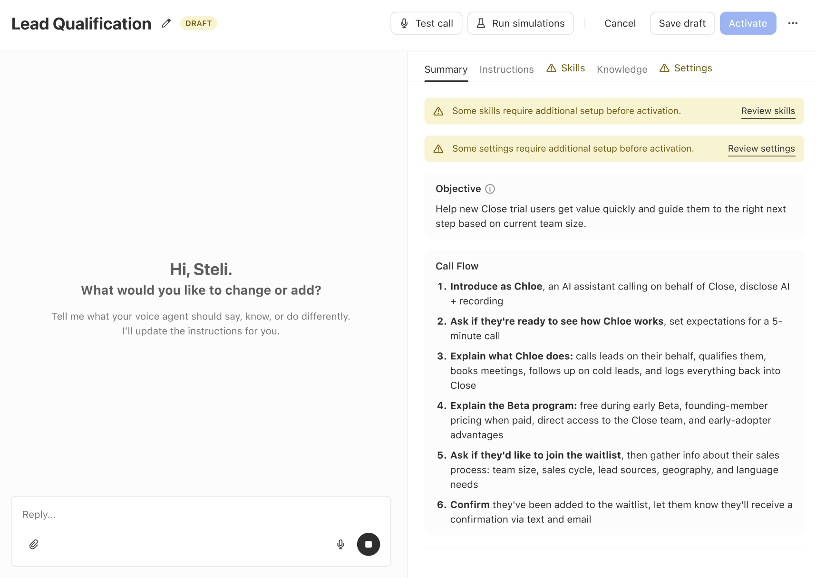The width and height of the screenshot is (816, 578).
Task: Click the pencil icon to rename Lead Qualification
Action: pos(166,23)
